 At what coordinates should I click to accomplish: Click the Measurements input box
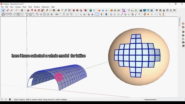click(x=171, y=99)
